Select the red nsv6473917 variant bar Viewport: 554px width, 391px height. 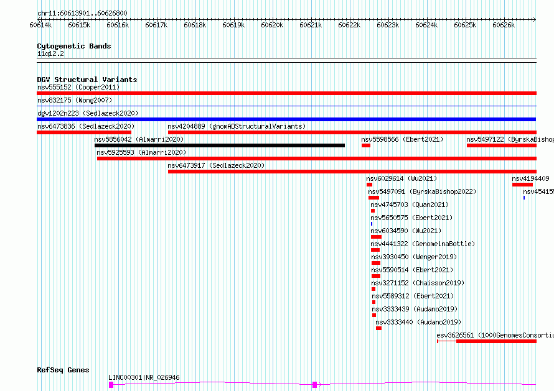tap(352, 172)
